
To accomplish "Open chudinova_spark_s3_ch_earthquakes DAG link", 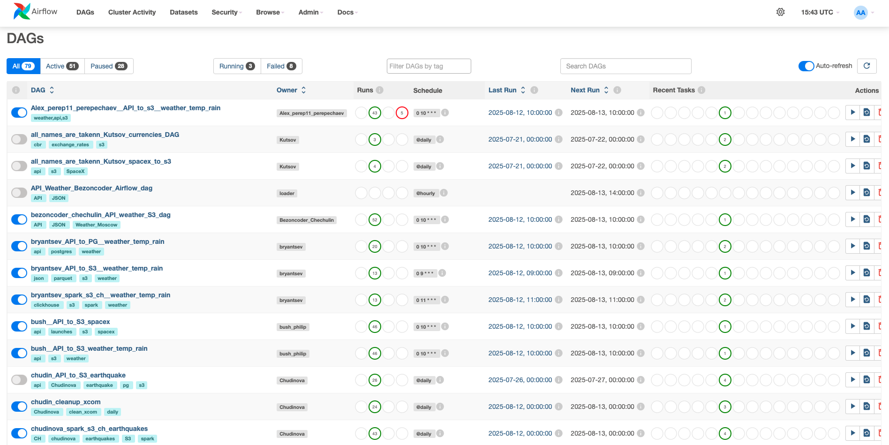I will 89,429.
